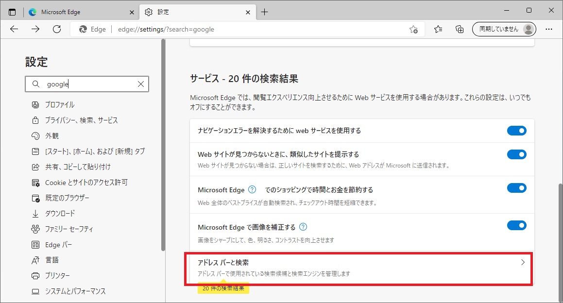Toggle ナビゲーションエラーを解決 web service switch
This screenshot has width=563, height=303.
[517, 131]
